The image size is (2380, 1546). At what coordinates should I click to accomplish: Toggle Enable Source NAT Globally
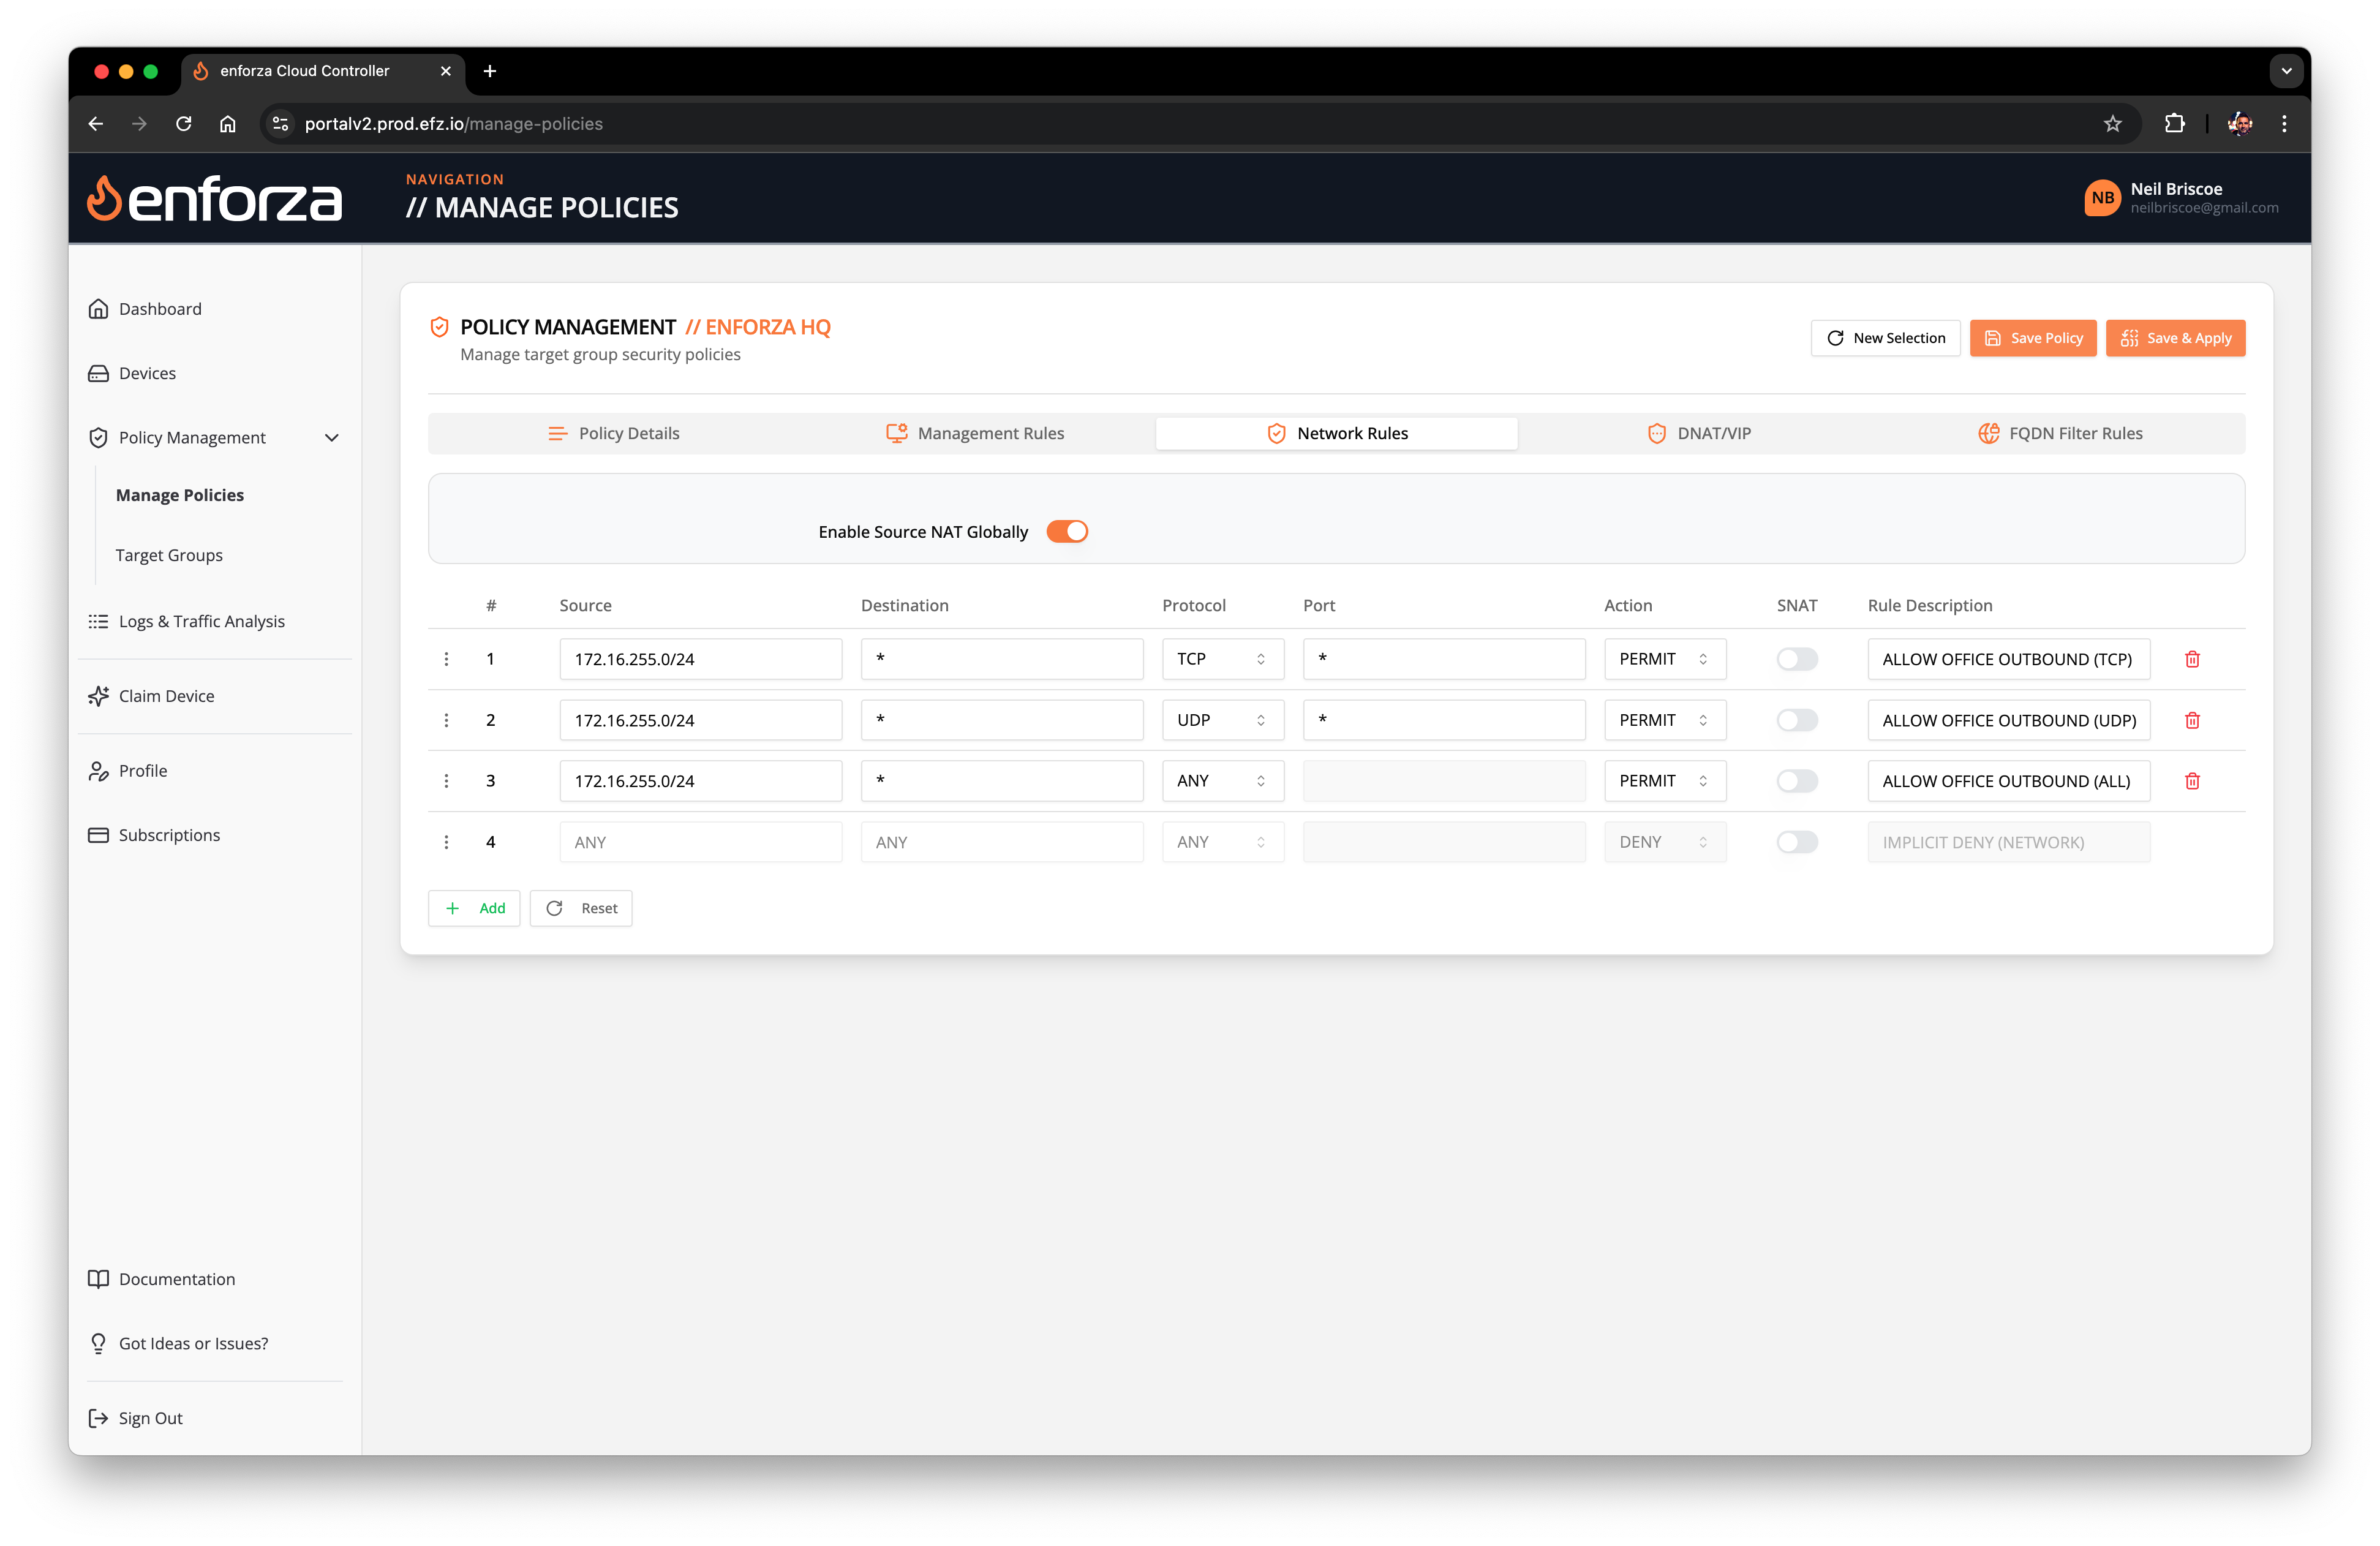point(1067,532)
